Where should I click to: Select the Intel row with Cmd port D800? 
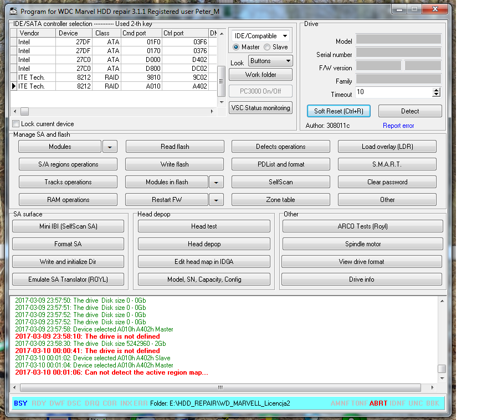point(114,69)
